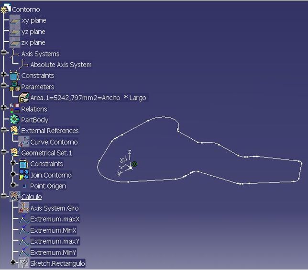This screenshot has height=270, width=308.
Task: Click the Contorno root part label
Action: tap(26, 10)
